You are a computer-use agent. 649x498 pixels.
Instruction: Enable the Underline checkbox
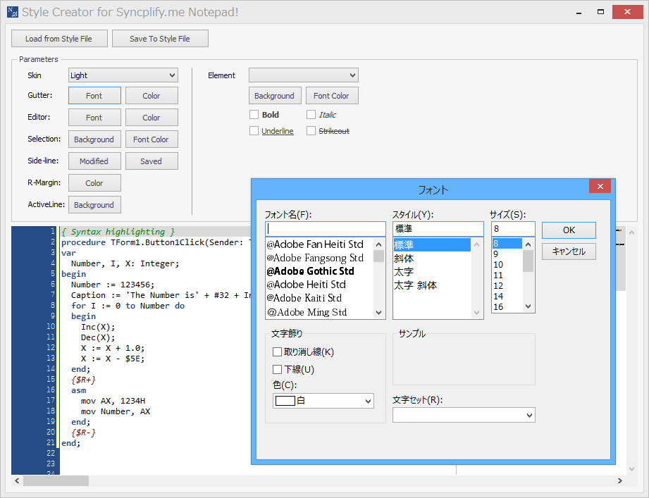pyautogui.click(x=254, y=131)
